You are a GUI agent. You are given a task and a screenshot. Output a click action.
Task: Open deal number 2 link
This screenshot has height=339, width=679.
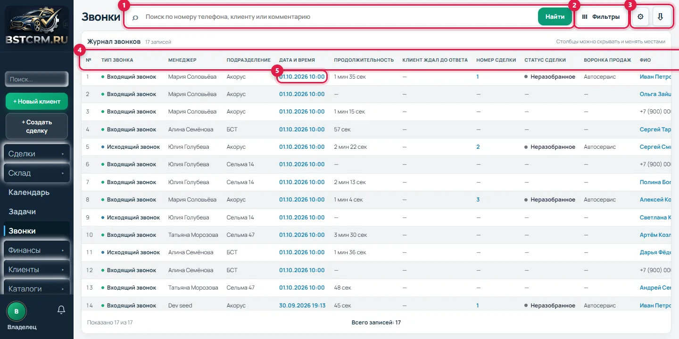(x=478, y=147)
